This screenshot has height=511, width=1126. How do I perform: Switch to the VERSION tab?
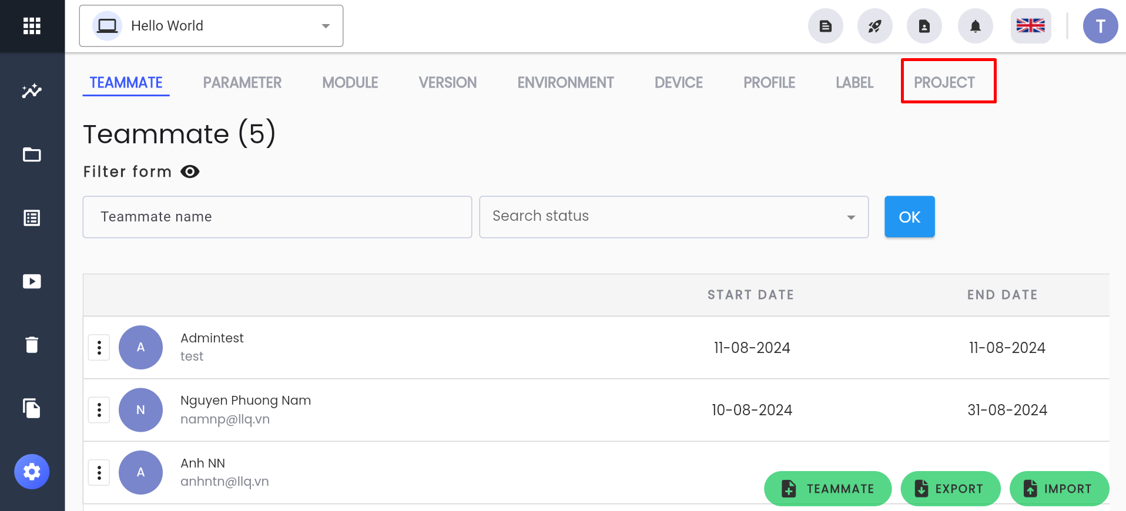point(448,83)
